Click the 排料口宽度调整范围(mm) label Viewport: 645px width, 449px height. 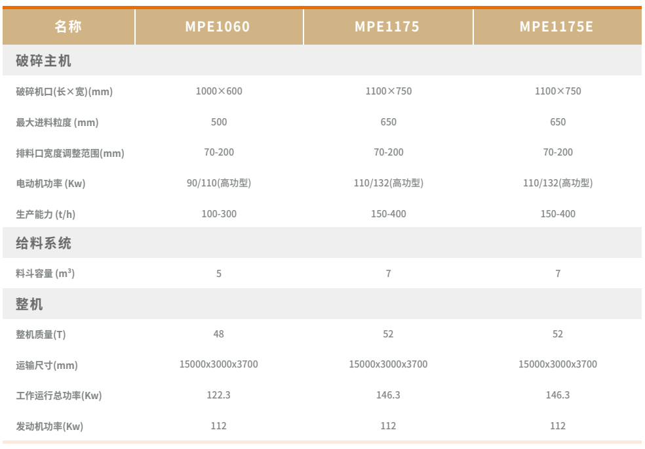[x=70, y=154]
